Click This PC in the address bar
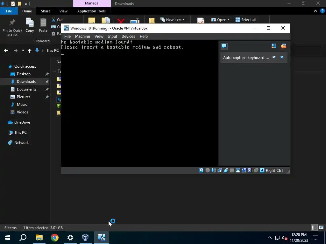The width and height of the screenshot is (326, 244). pyautogui.click(x=53, y=51)
